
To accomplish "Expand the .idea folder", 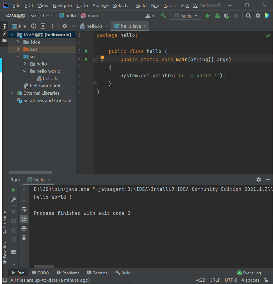I will (x=18, y=42).
